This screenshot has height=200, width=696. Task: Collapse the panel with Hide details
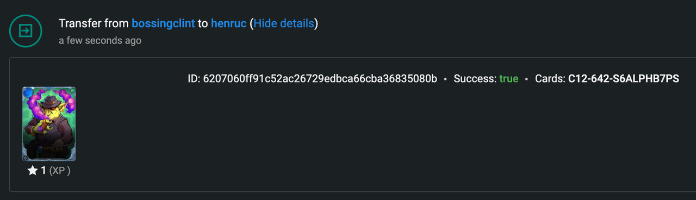point(284,24)
